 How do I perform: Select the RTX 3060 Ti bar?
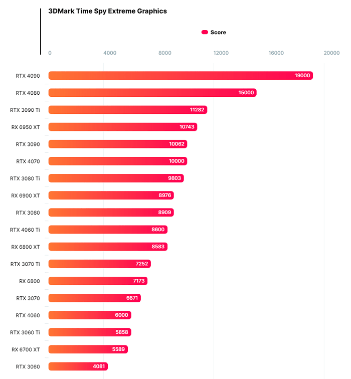click(x=90, y=332)
